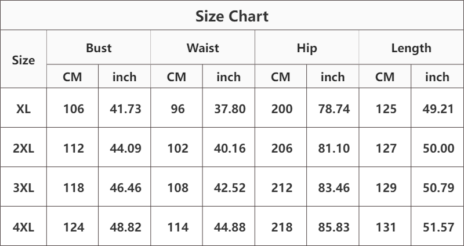Select the Waist column header
464x246 pixels.
(202, 48)
